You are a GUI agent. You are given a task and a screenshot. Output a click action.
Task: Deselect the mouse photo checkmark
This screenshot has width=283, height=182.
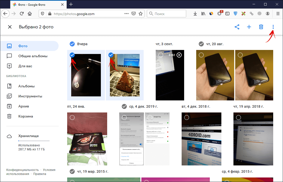click(72, 55)
